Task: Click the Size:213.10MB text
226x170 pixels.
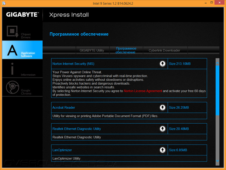Action: click(180, 64)
